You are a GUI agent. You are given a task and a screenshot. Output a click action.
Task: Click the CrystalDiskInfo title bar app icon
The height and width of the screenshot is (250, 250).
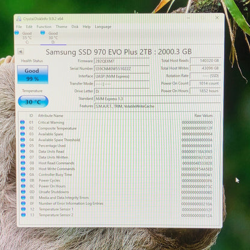19,19
